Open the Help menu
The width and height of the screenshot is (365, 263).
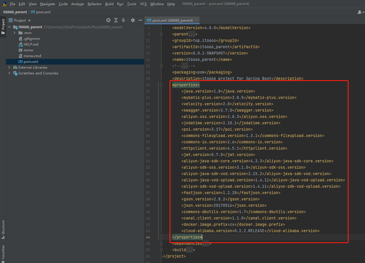(x=171, y=4)
